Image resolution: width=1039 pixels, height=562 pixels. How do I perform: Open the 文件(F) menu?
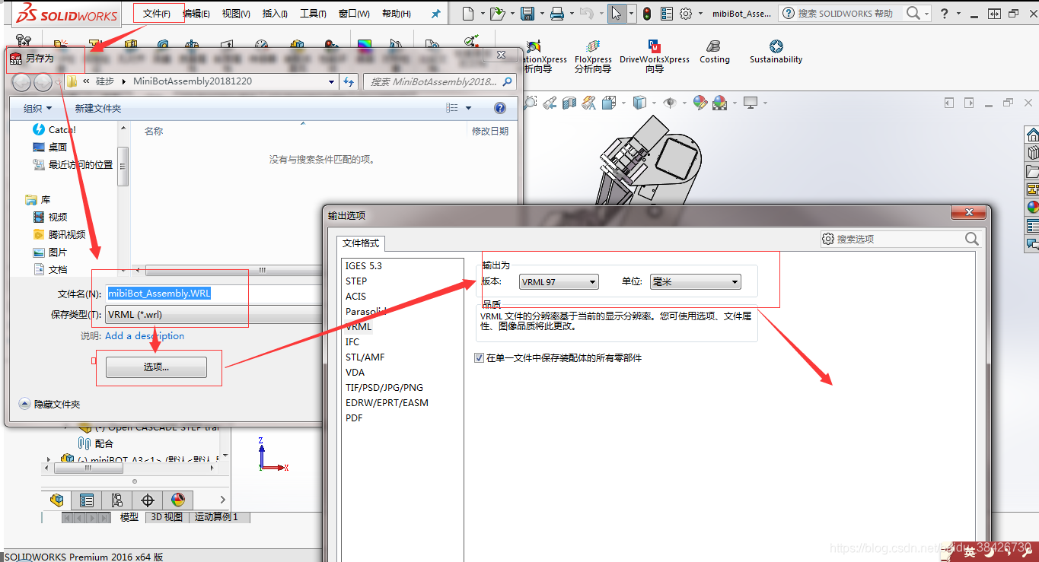(x=158, y=14)
